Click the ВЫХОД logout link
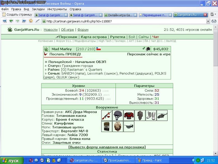The height and width of the screenshot is (164, 218). pos(171,41)
